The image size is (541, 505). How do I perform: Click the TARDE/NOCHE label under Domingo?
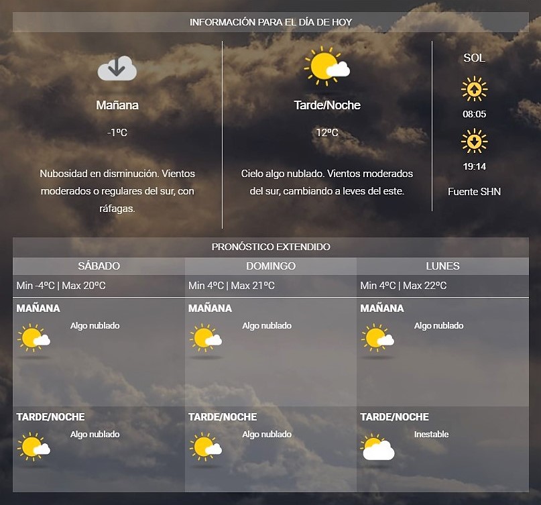223,417
